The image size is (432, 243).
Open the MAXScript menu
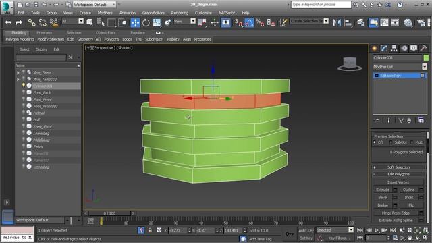point(227,13)
